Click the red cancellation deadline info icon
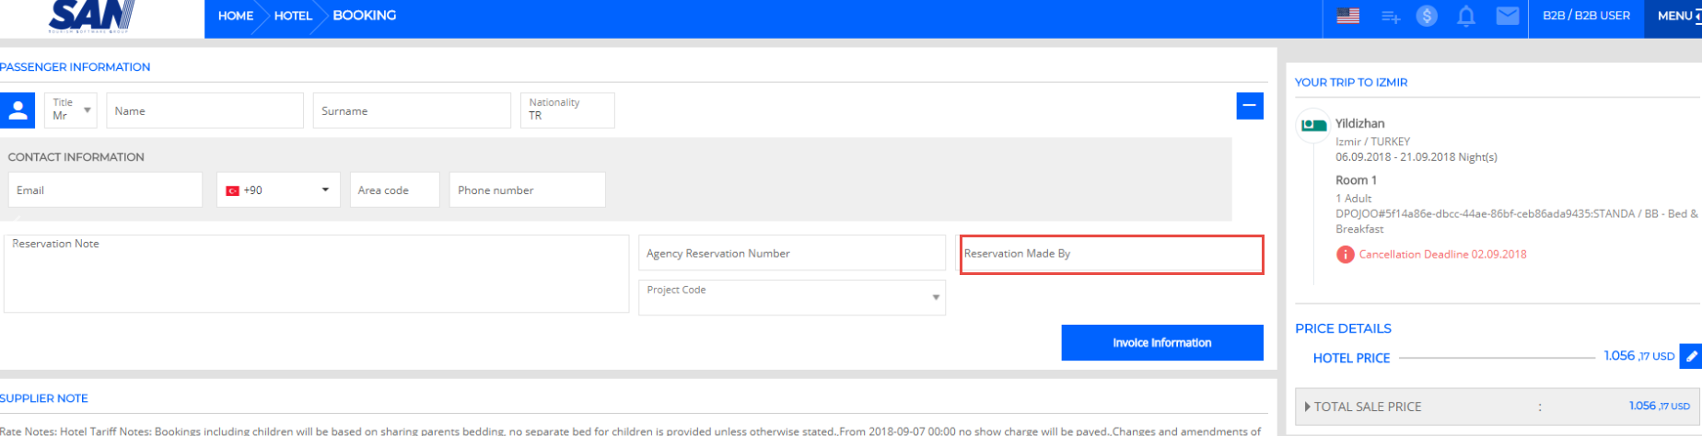Viewport: 1702px width, 436px height. [x=1345, y=255]
